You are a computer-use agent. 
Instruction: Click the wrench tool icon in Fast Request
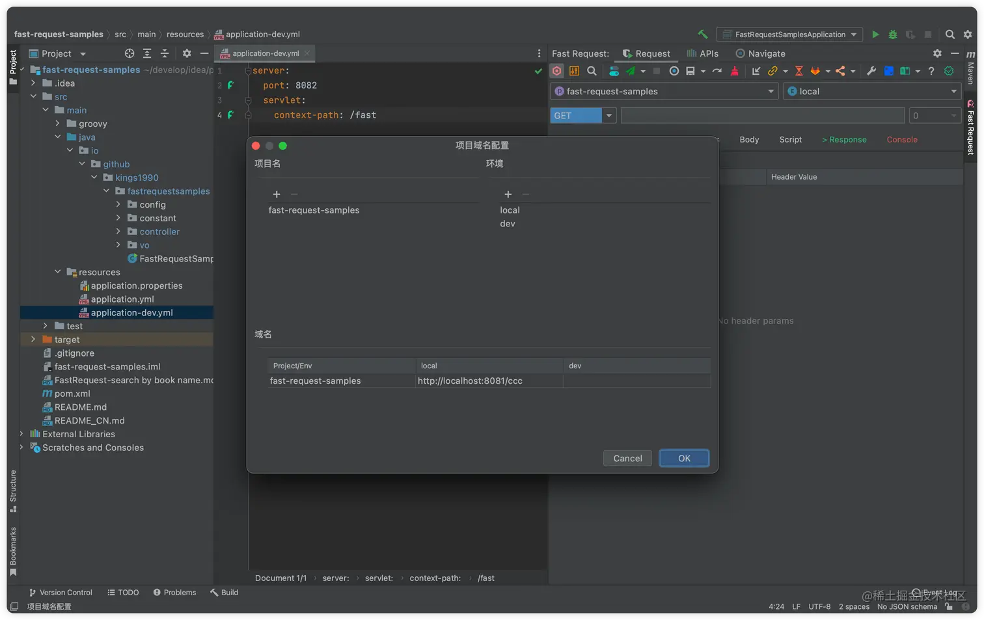(871, 71)
